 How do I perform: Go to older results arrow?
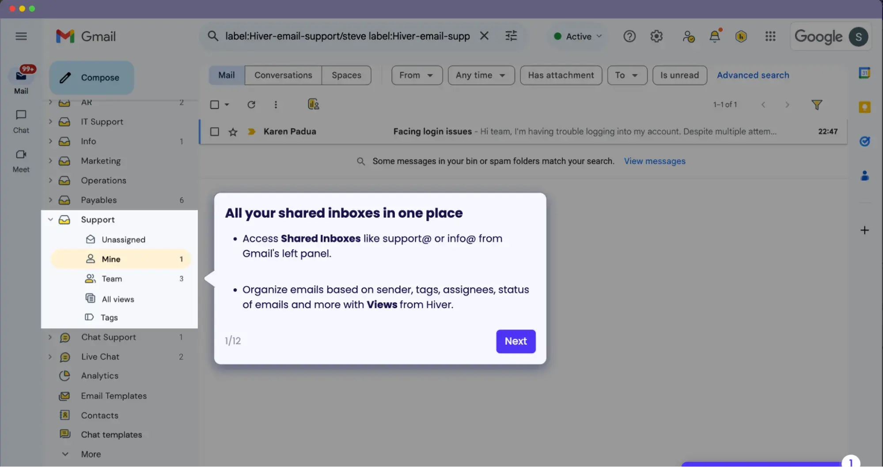[787, 105]
